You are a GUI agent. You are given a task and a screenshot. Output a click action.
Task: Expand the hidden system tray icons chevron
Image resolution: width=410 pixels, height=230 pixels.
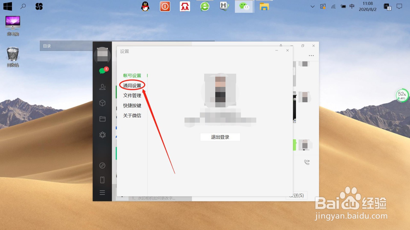(x=313, y=7)
